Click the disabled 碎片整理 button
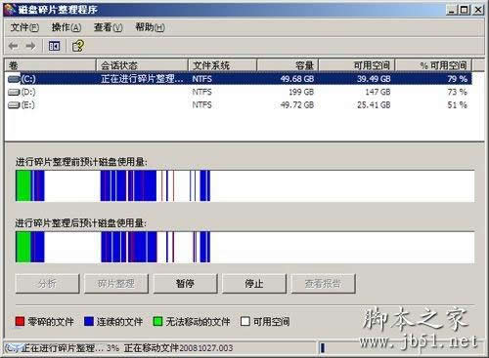The width and height of the screenshot is (489, 358). [116, 284]
